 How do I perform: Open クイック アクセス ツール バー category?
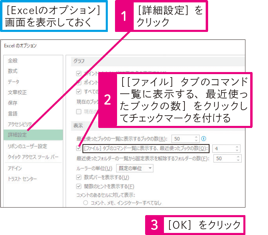(x=33, y=157)
